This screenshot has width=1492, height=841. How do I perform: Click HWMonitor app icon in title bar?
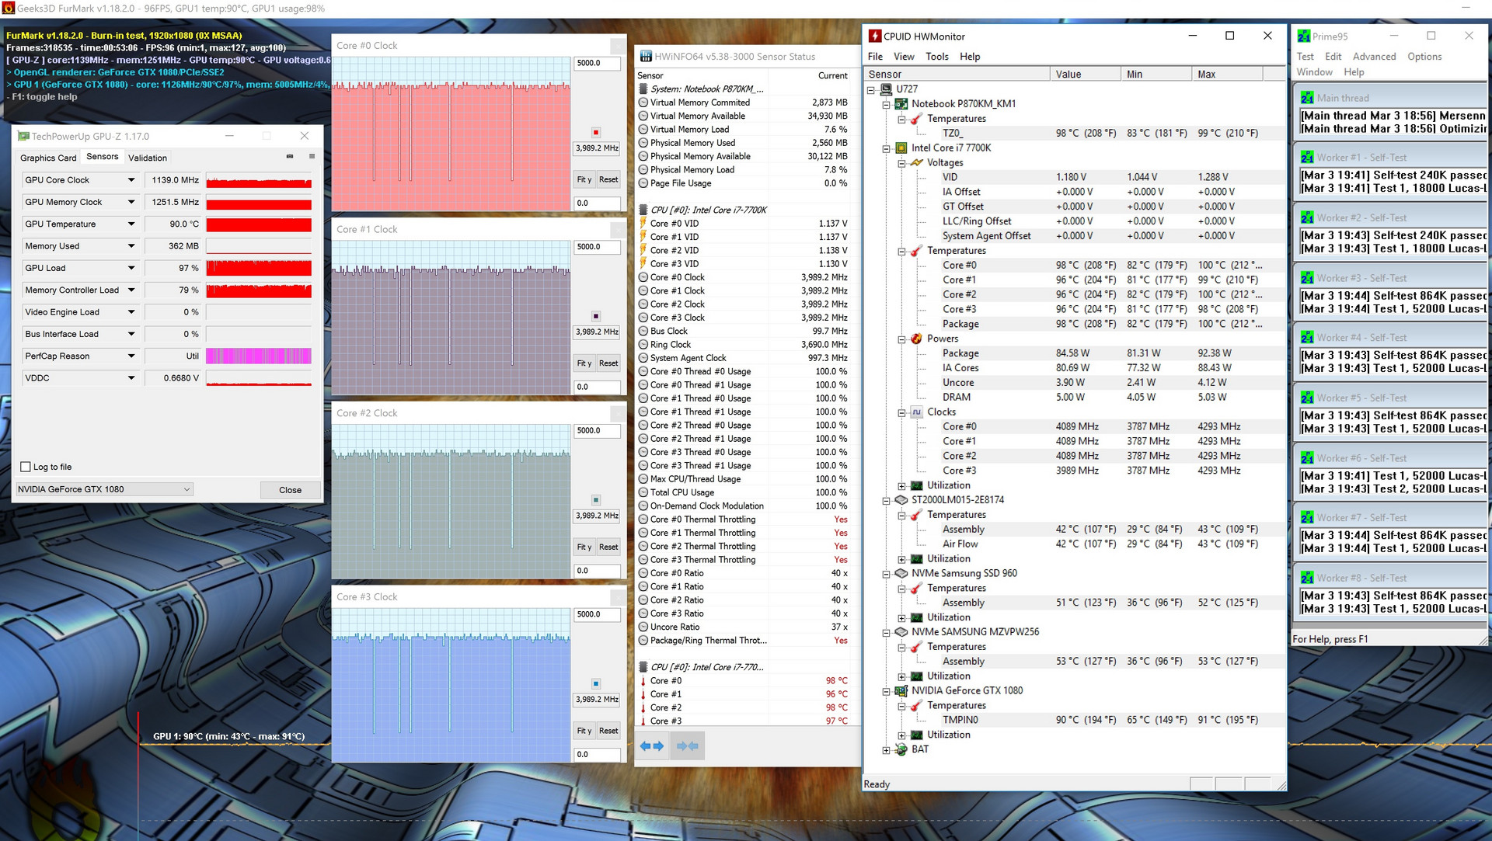[875, 36]
